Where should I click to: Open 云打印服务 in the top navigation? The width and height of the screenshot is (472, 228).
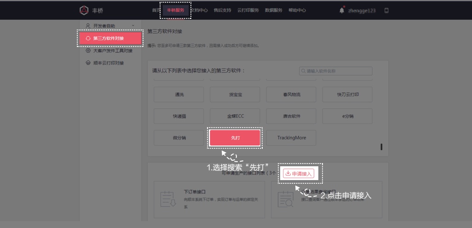coord(248,10)
